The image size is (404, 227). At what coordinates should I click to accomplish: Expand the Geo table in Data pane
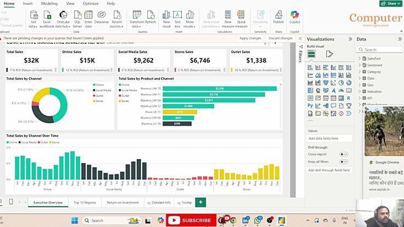(x=360, y=85)
